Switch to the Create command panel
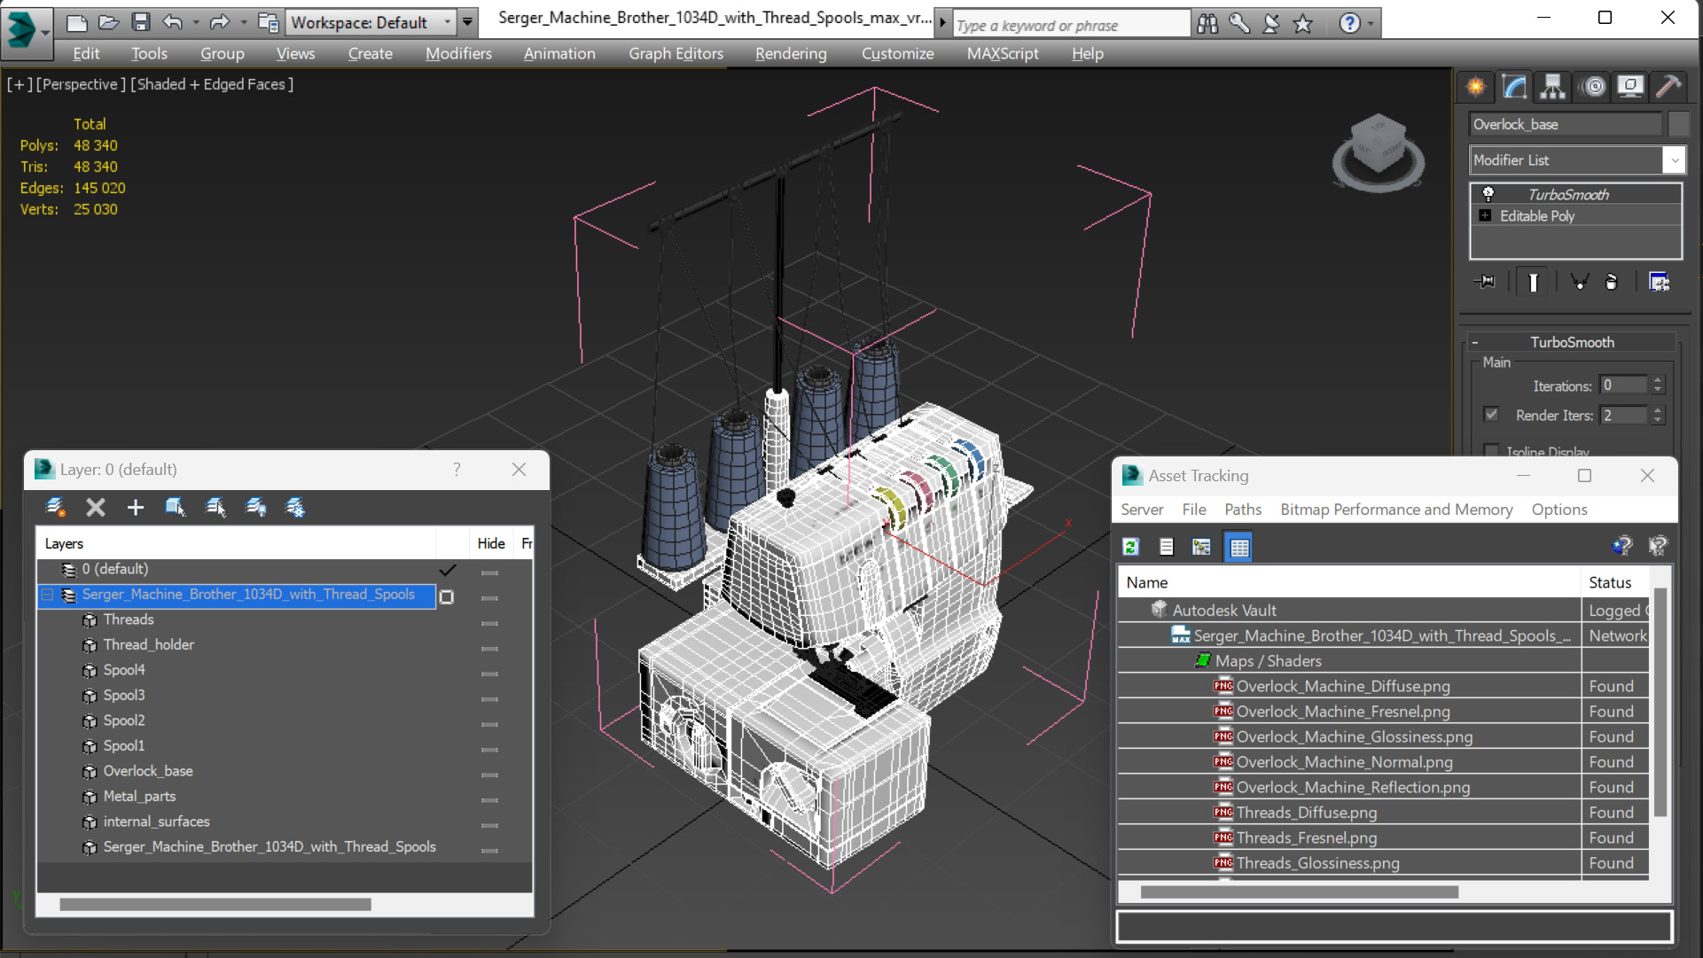 tap(1476, 87)
